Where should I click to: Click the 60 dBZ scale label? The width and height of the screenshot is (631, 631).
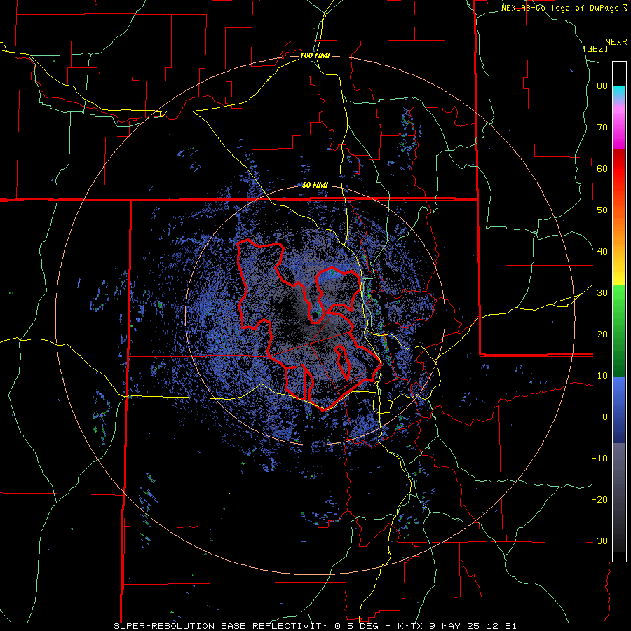[602, 168]
